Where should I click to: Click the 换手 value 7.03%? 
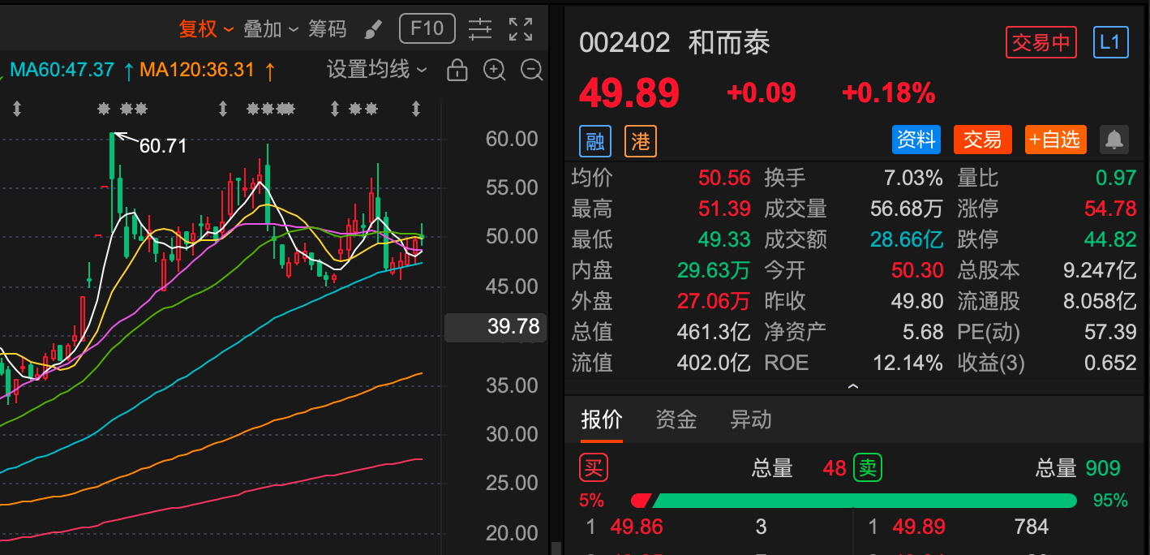pos(913,179)
